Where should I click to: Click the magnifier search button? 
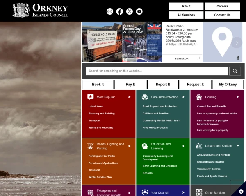pos(235,71)
